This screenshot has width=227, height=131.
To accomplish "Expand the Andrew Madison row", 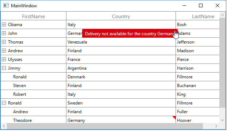I will click(x=4, y=51).
